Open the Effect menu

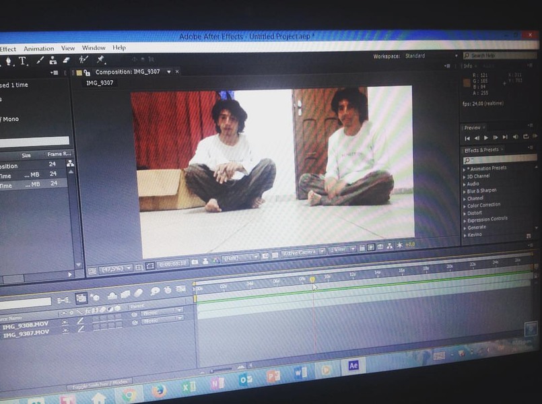[x=8, y=49]
